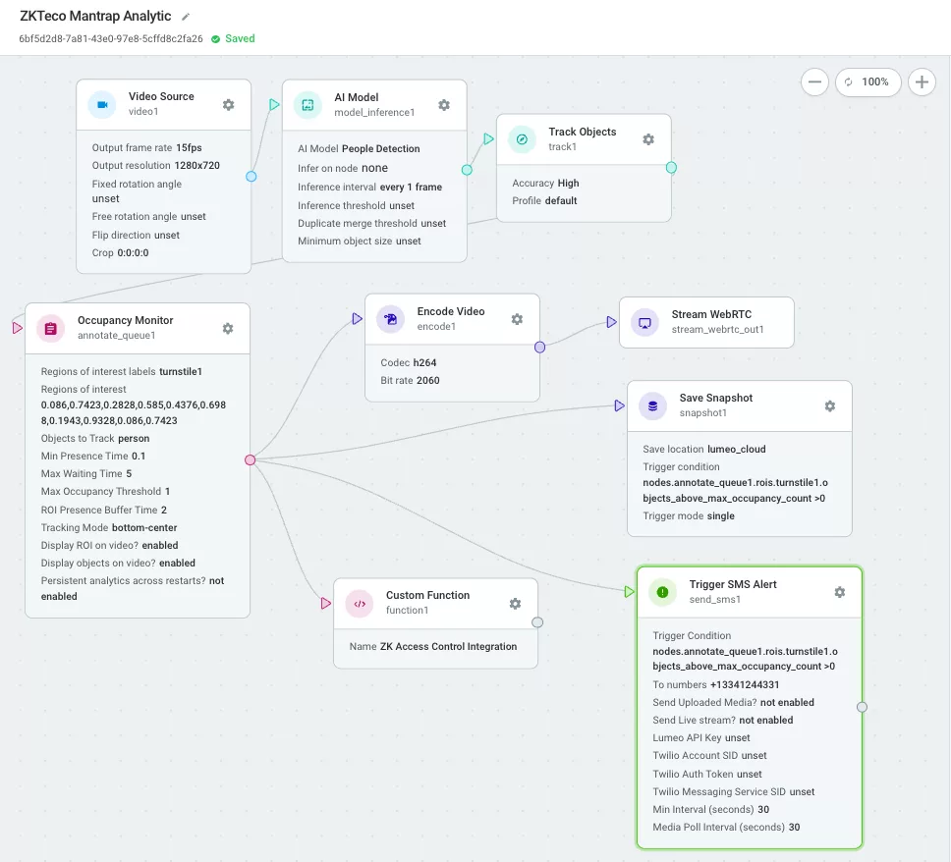Screen dimensions: 951x862
Task: Open settings gear on AI Model node
Action: pos(444,105)
